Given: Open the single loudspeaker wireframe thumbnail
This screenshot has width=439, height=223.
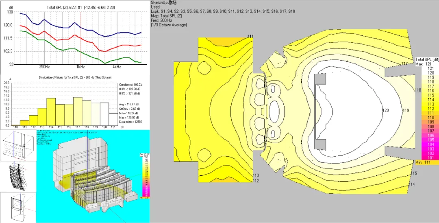Looking at the screenshot, I should [x=18, y=207].
